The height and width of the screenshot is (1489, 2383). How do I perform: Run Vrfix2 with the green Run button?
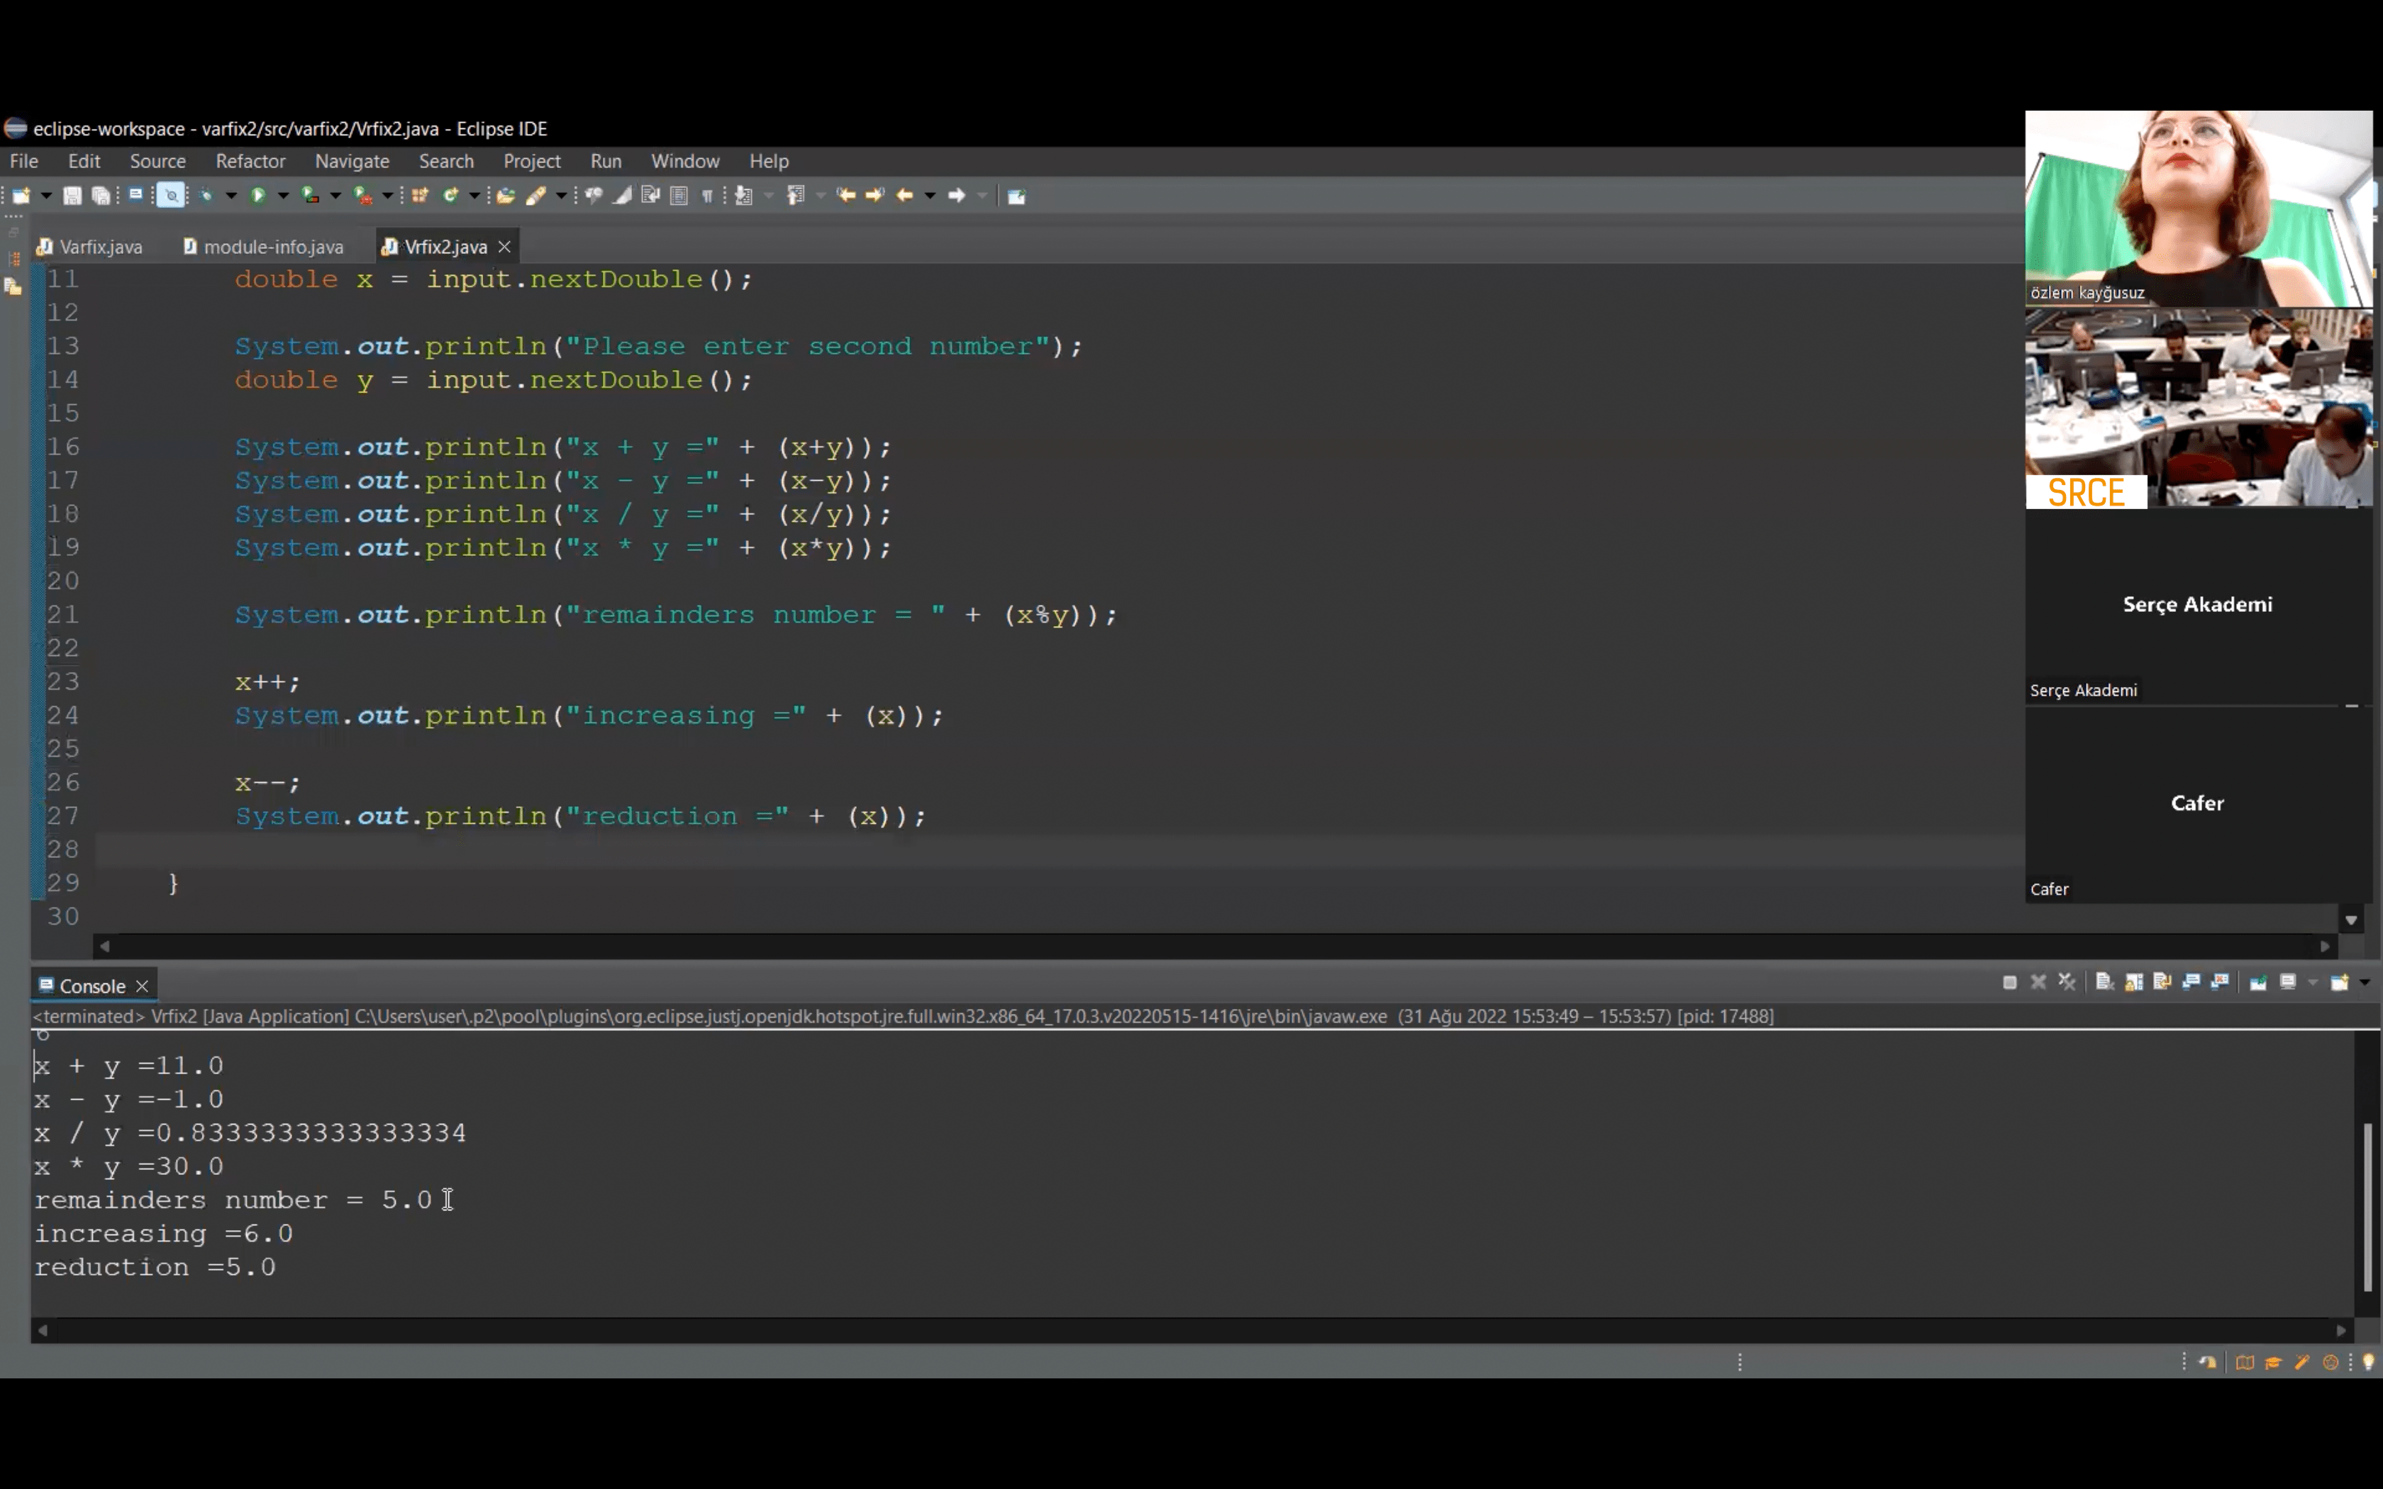[258, 195]
